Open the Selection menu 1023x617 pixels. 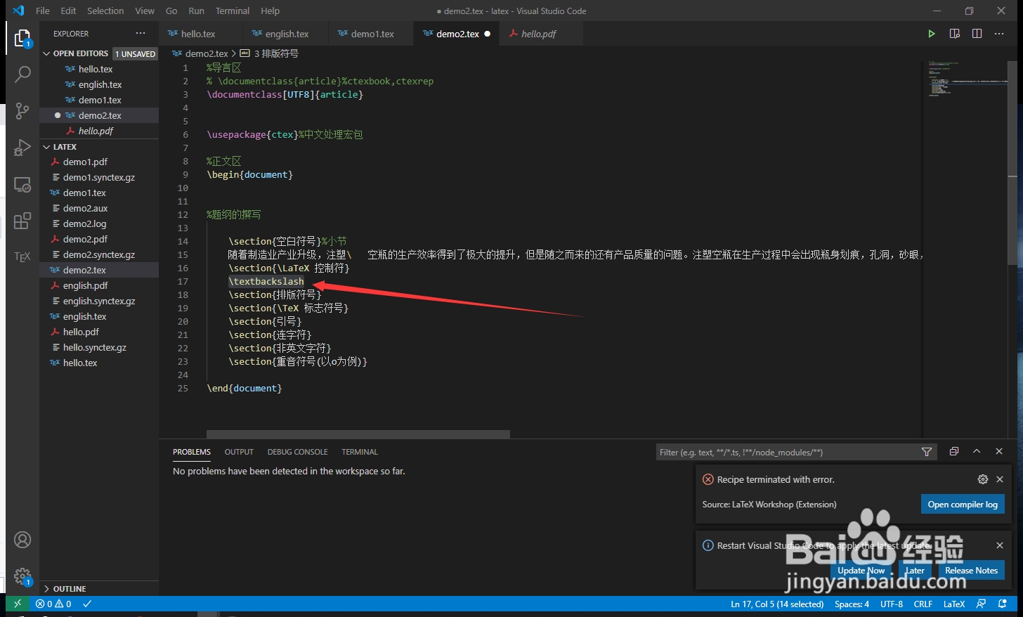click(x=105, y=11)
